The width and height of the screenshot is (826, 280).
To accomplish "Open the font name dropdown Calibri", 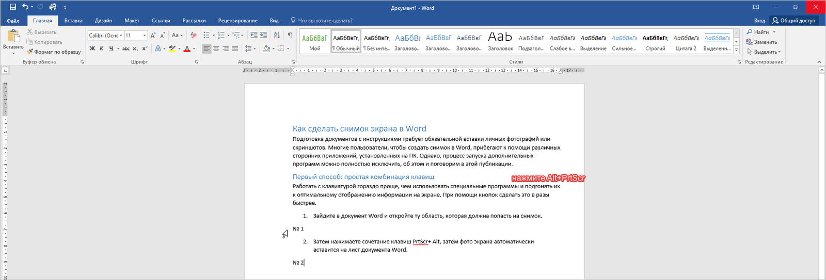I will (121, 36).
